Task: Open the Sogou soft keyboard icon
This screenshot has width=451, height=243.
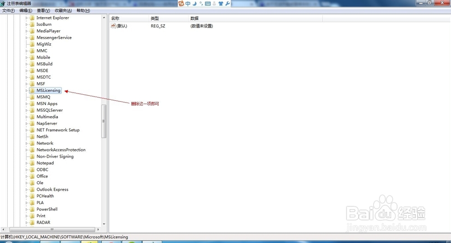Action: click(x=207, y=4)
